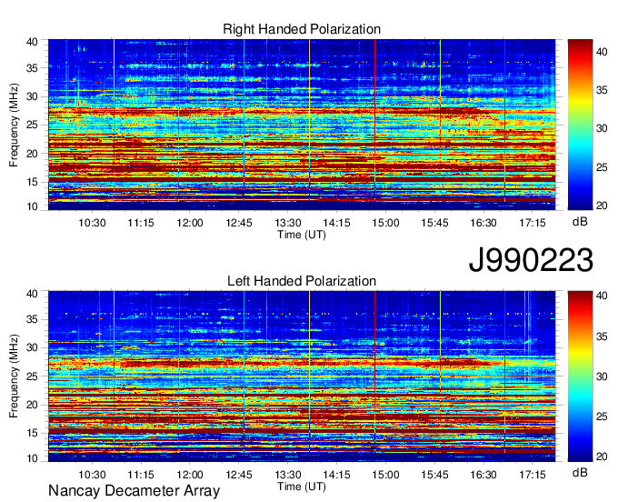This screenshot has width=618, height=502.
Task: Click 14:15 tick on right-handed time axis
Action: 336,223
